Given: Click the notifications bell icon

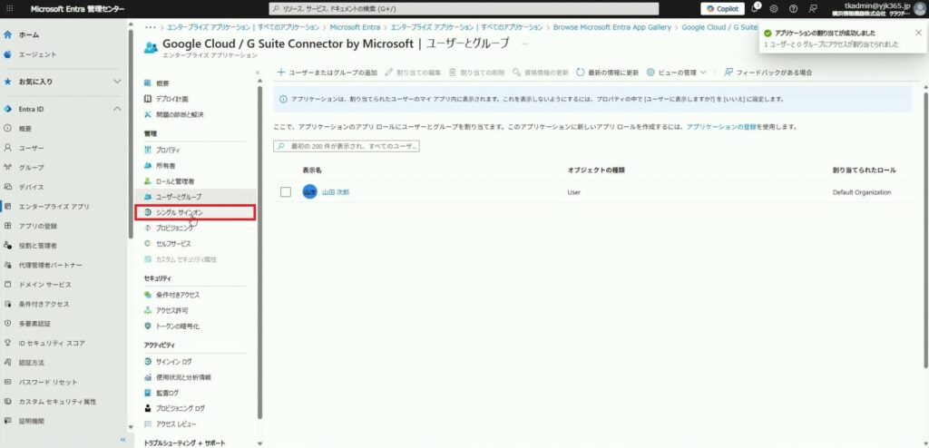Looking at the screenshot, I should pos(756,8).
